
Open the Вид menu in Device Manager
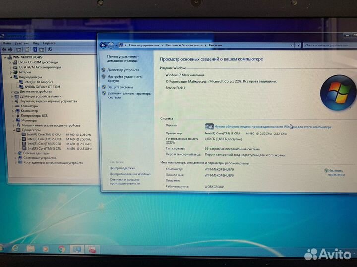36,43
